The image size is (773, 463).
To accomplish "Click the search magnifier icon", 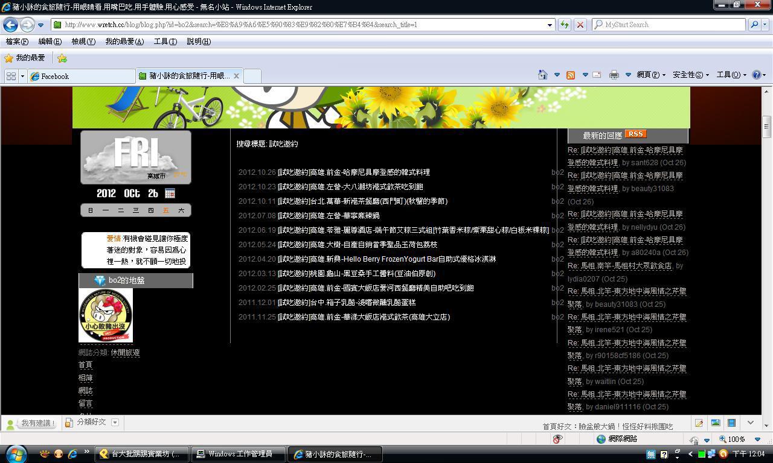I will point(754,25).
